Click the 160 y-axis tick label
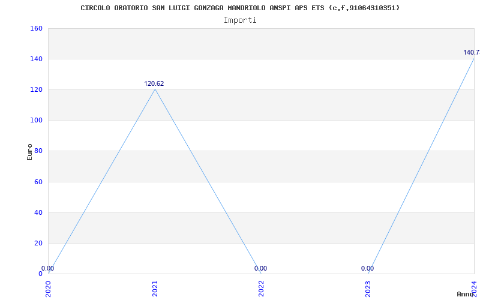This screenshot has height=300, width=480. click(36, 28)
